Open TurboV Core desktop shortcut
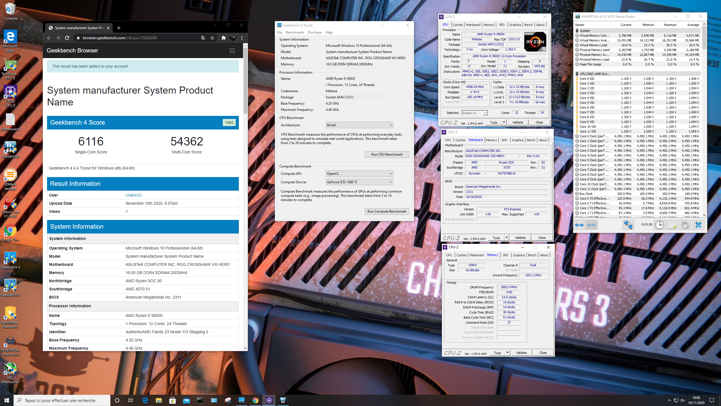 coord(10,207)
